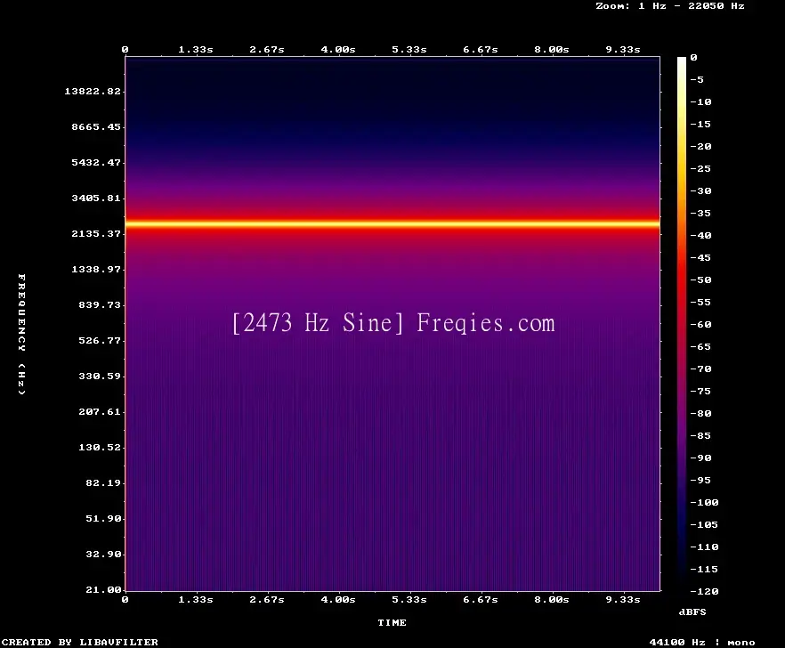Select the 21.00 frequency label
The height and width of the screenshot is (648, 785).
point(103,589)
